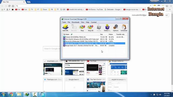Click the Chrome address bar

pos(84,6)
